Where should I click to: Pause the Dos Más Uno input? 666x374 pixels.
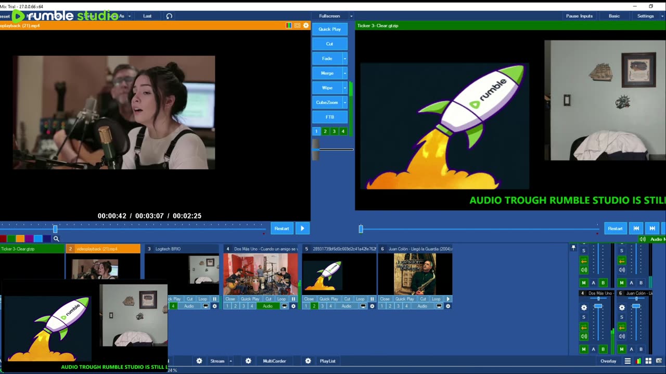click(x=293, y=299)
